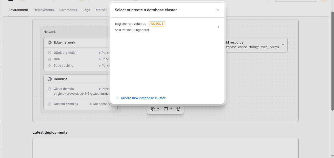Close the database cluster dialog
The image size is (334, 158).
coord(218,10)
